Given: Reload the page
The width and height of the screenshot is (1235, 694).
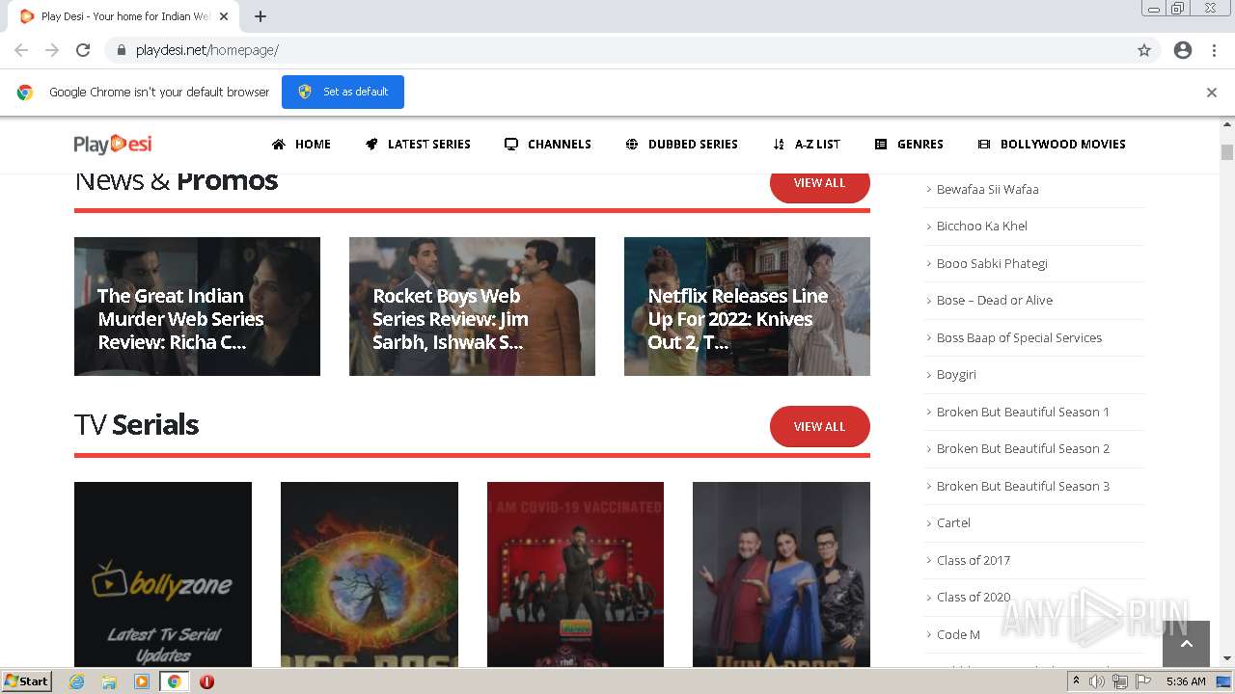Looking at the screenshot, I should point(83,50).
